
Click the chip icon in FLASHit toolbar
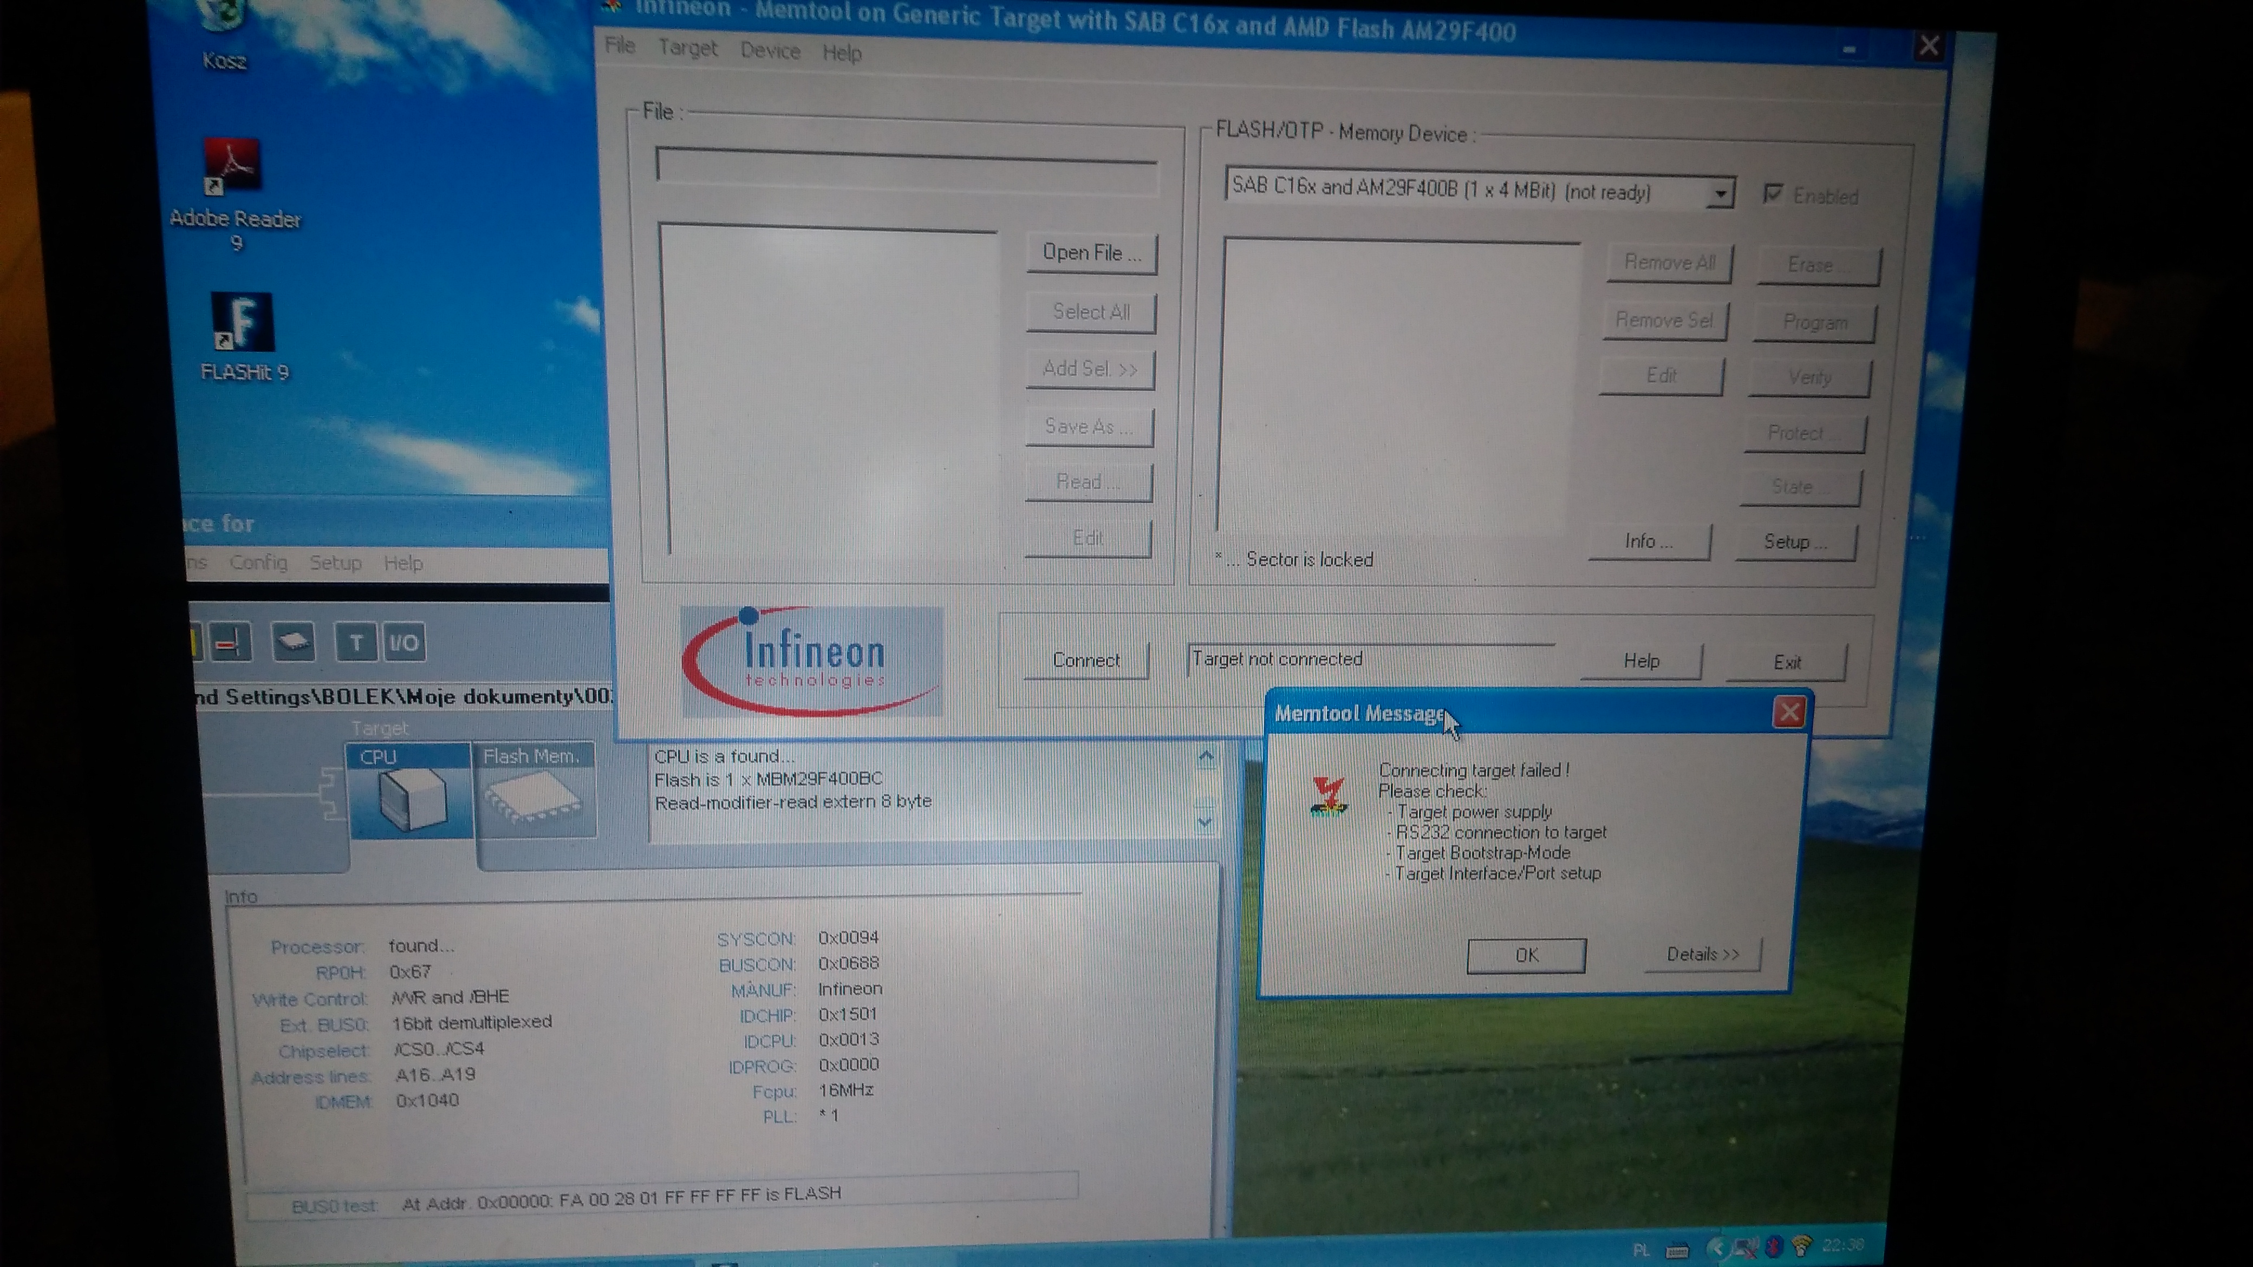click(x=293, y=643)
